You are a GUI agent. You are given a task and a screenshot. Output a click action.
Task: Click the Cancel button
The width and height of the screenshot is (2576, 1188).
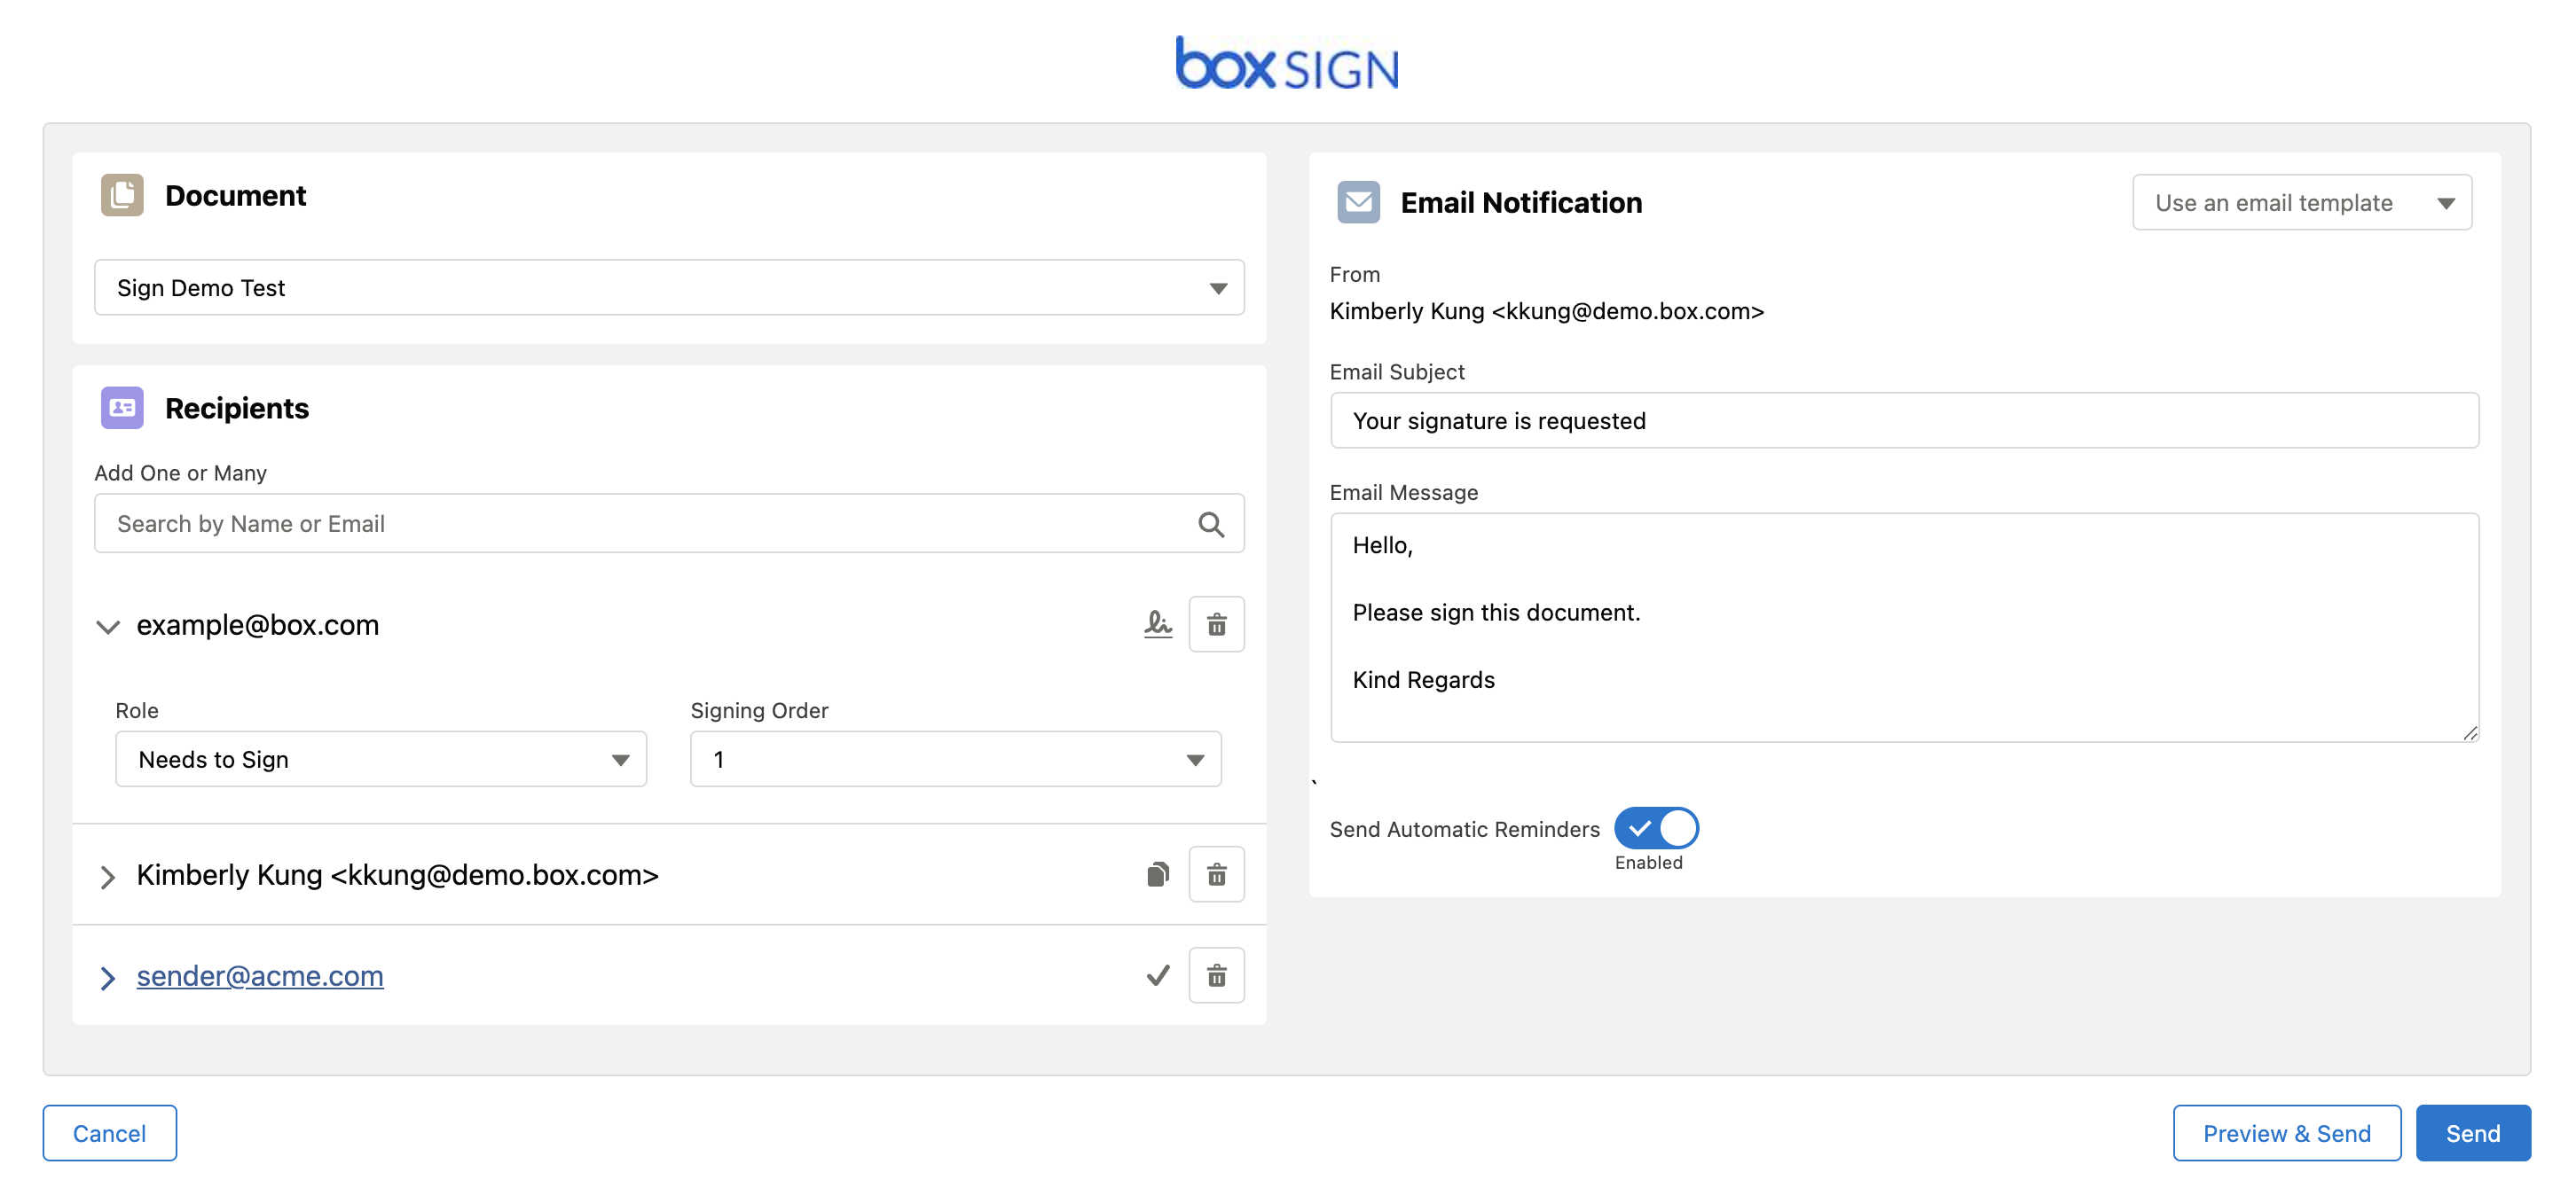[x=109, y=1133]
